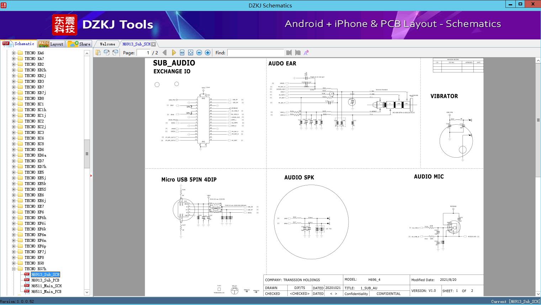Switch to the Schematic tab
This screenshot has height=305, width=541.
click(x=18, y=44)
